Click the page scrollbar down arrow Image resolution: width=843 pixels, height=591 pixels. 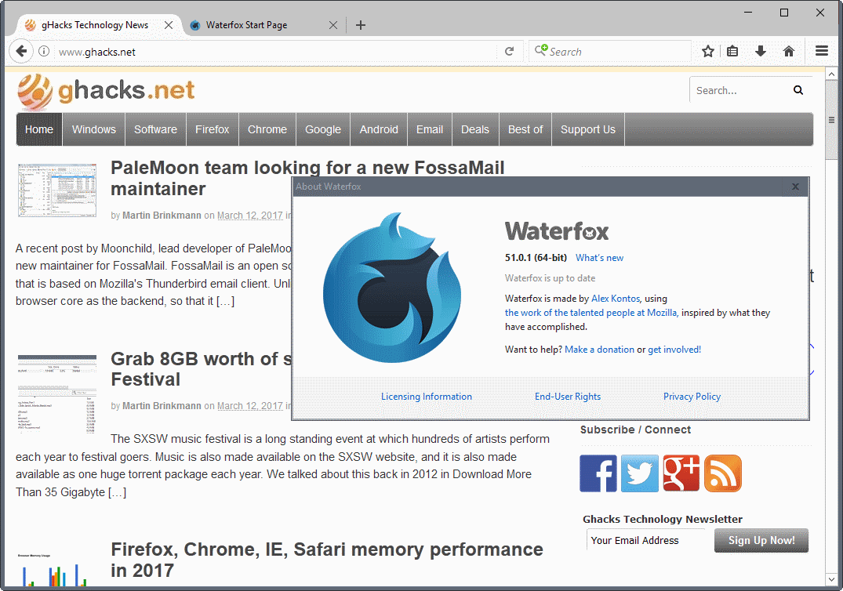pyautogui.click(x=831, y=580)
